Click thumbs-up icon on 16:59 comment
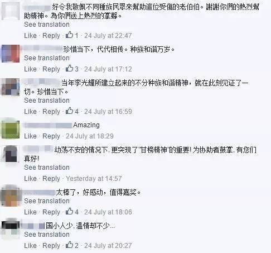The width and height of the screenshot is (271, 253). [x=70, y=111]
